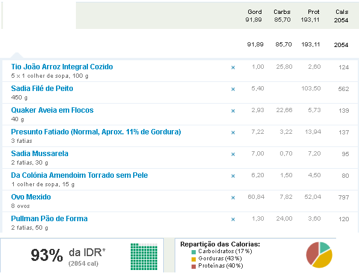
Task: Click the 797 calories value for Ovo Mexido
Action: pos(343,198)
